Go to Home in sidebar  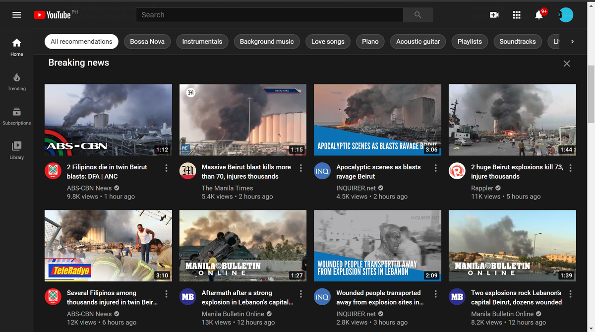point(17,47)
